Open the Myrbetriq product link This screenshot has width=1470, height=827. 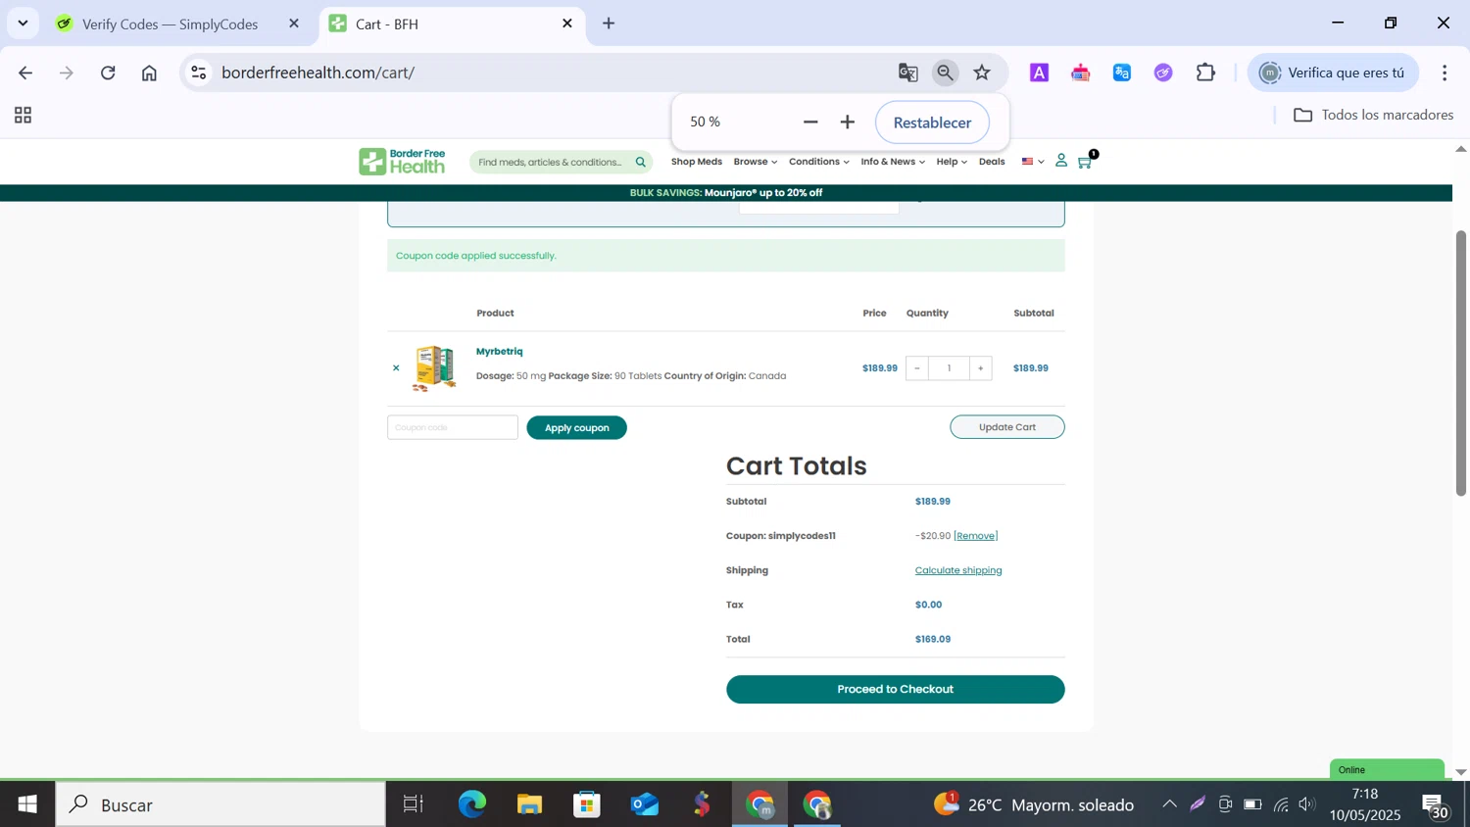tap(499, 352)
